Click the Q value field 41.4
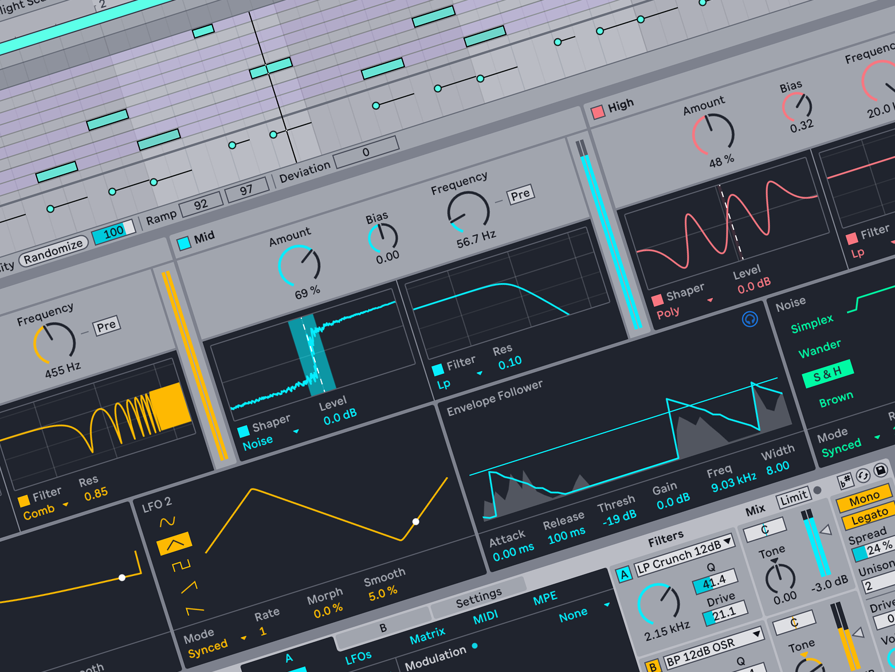The image size is (895, 672). pos(715,582)
